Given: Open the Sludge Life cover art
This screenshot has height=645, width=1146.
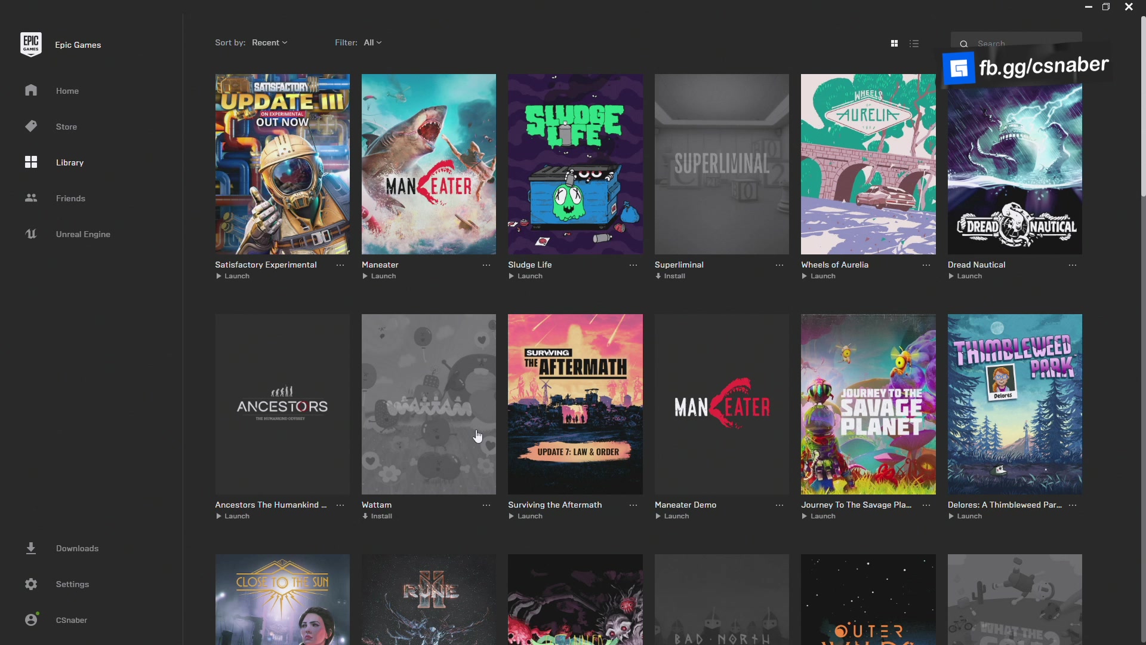Looking at the screenshot, I should point(575,164).
